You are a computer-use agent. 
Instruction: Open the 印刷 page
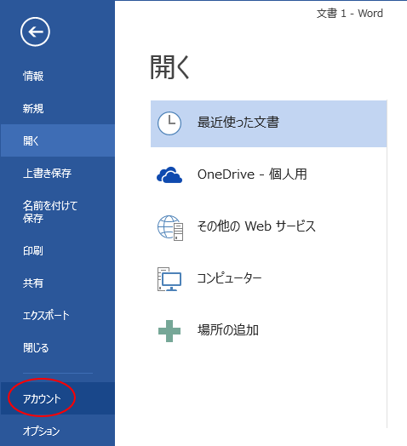[57, 251]
